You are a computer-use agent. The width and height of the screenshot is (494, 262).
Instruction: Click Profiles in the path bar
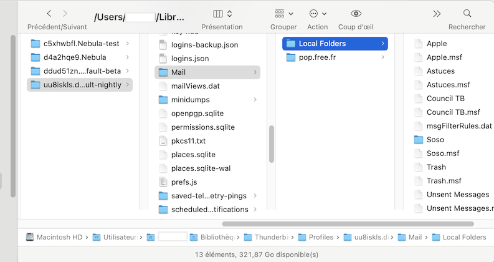(x=316, y=237)
